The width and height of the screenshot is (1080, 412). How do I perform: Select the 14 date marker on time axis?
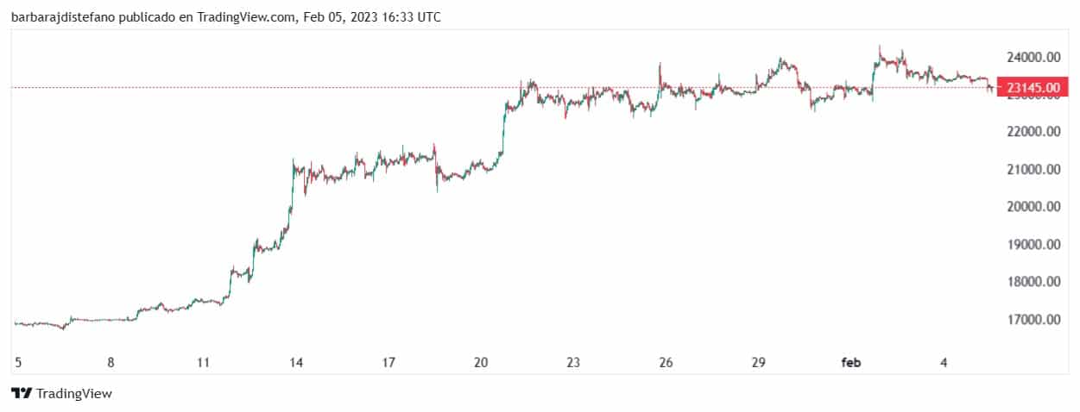pos(296,363)
